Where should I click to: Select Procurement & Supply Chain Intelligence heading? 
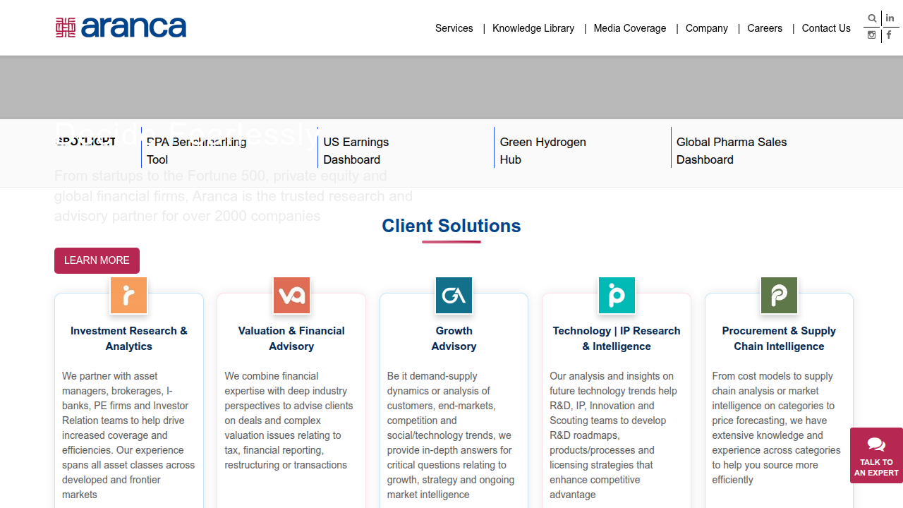click(x=779, y=339)
